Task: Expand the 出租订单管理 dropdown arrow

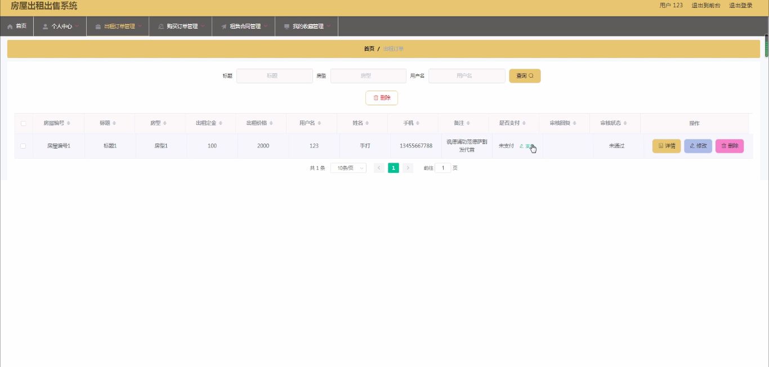Action: point(140,26)
